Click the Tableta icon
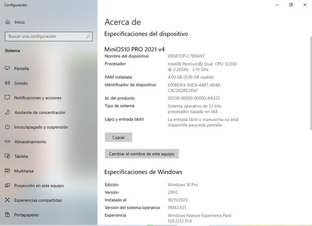 pyautogui.click(x=7, y=156)
